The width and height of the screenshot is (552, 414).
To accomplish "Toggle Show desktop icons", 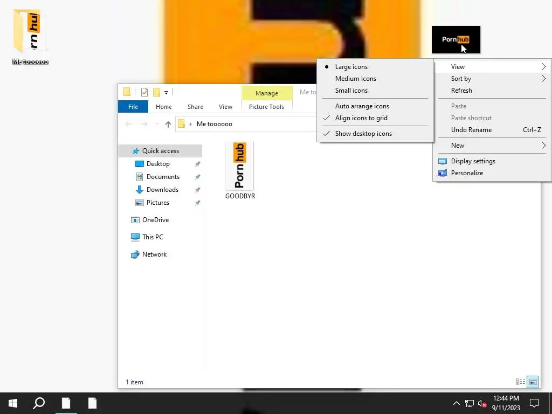I will [x=375, y=134].
